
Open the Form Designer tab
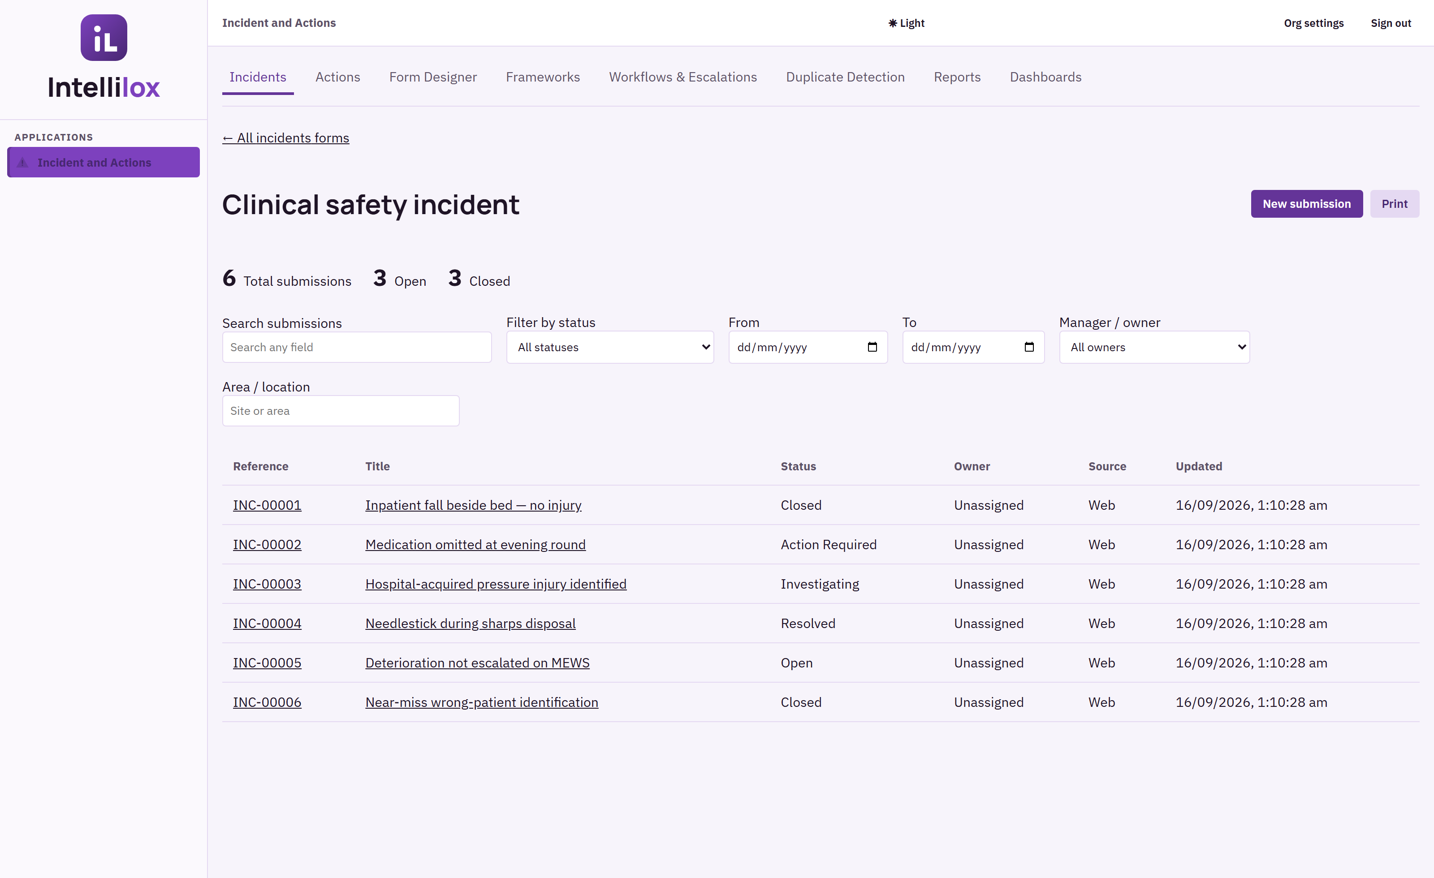pyautogui.click(x=433, y=77)
